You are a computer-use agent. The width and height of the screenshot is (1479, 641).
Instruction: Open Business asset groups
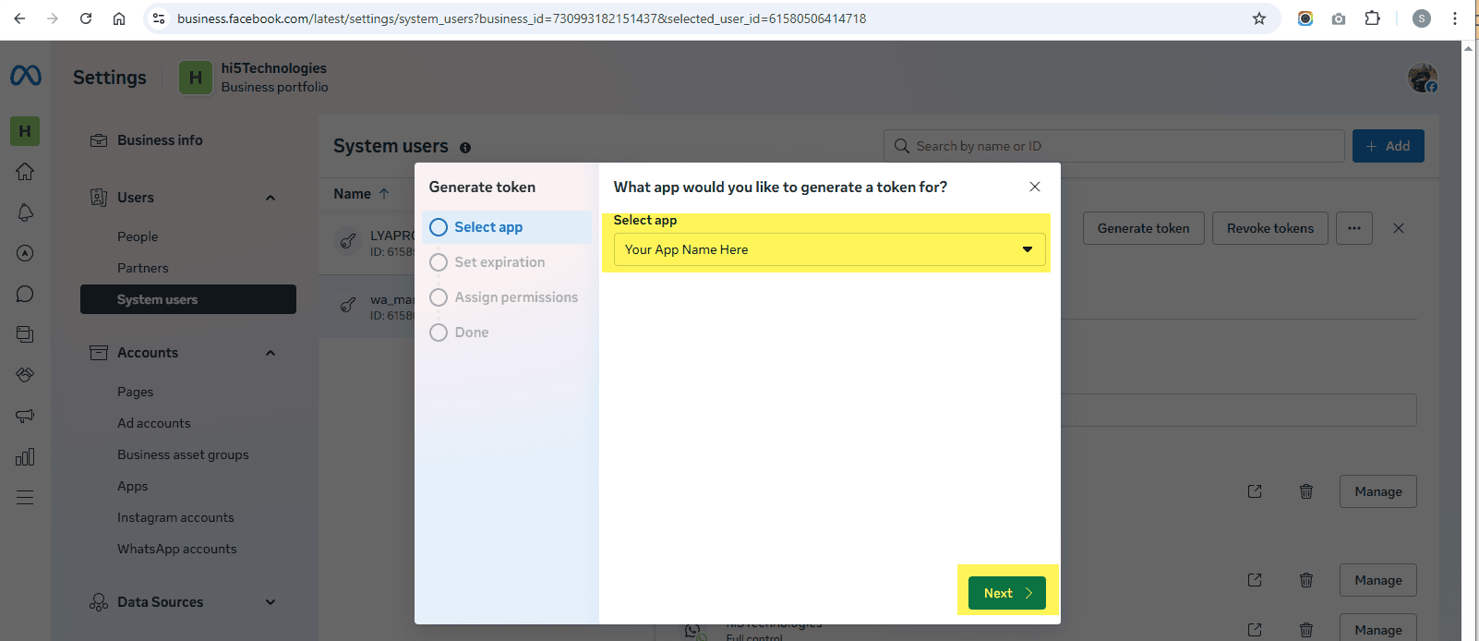pos(183,454)
